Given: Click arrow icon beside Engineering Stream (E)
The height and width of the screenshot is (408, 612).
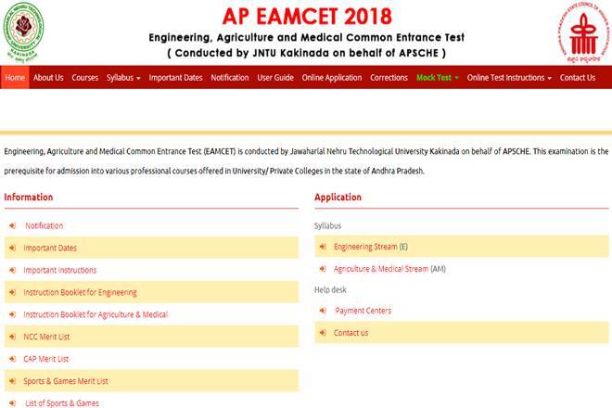Looking at the screenshot, I should (323, 247).
